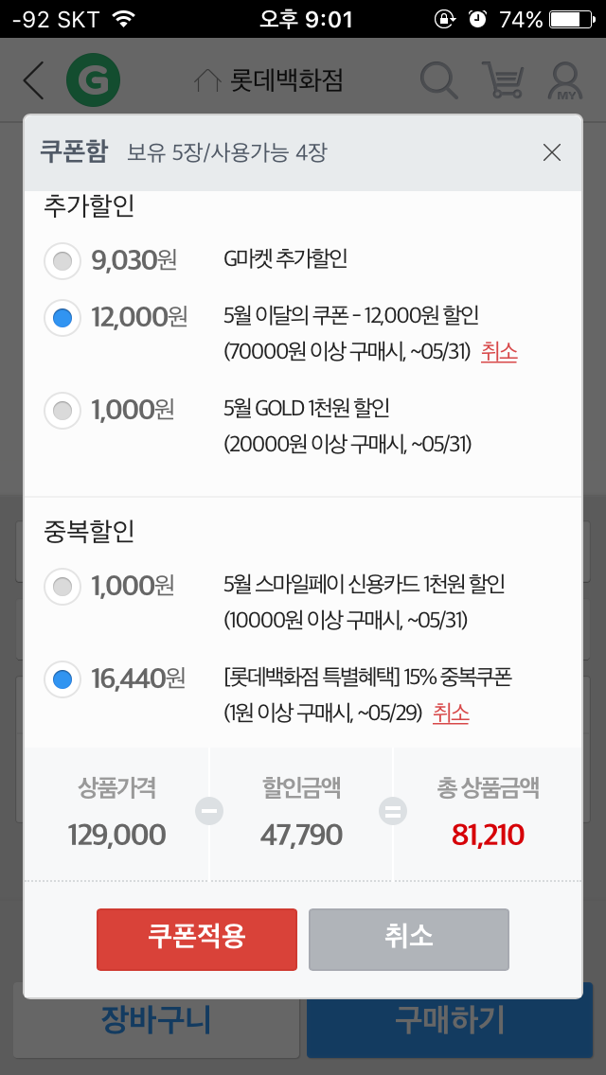Tap the back arrow icon
The image size is (606, 1075).
tap(34, 80)
